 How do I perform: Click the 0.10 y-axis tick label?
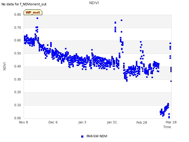click(17, 105)
